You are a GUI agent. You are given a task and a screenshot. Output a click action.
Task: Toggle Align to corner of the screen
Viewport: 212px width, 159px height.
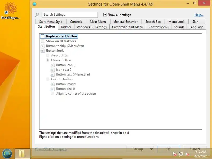pos(52,94)
